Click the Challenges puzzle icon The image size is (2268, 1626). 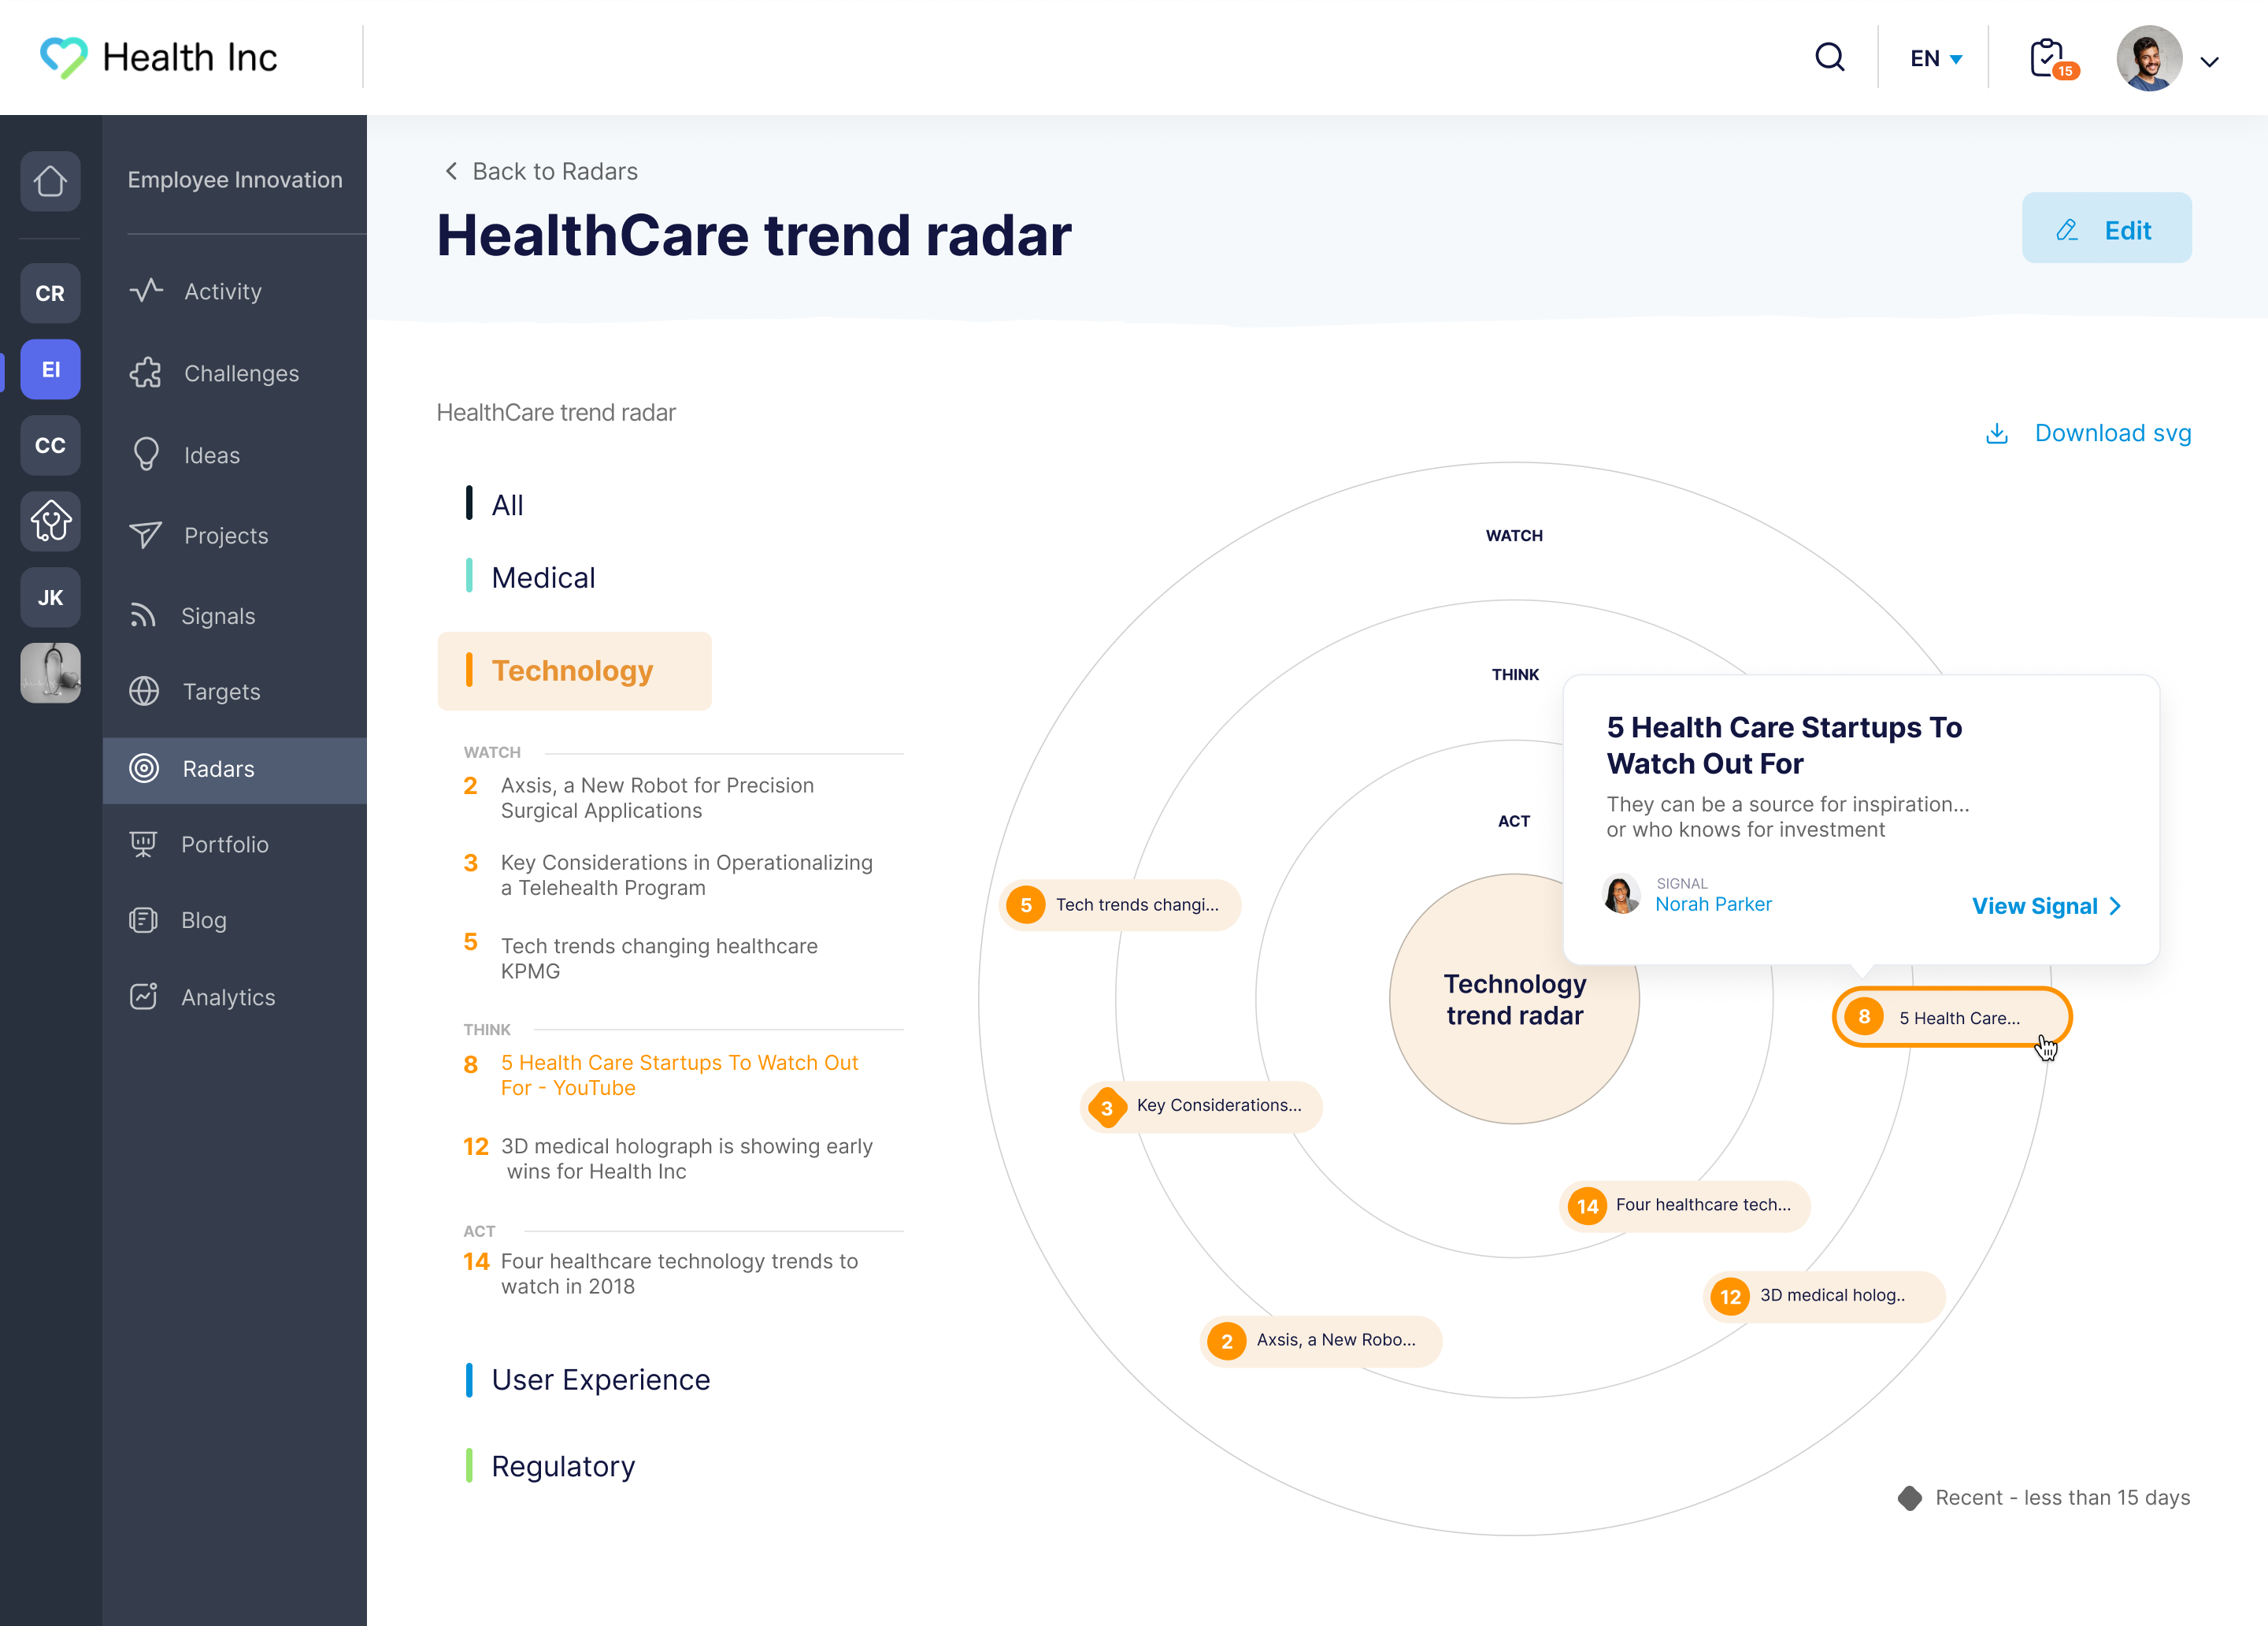click(x=145, y=373)
